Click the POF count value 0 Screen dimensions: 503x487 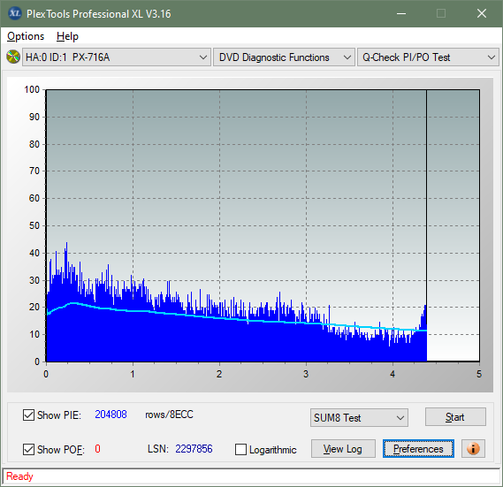point(97,449)
